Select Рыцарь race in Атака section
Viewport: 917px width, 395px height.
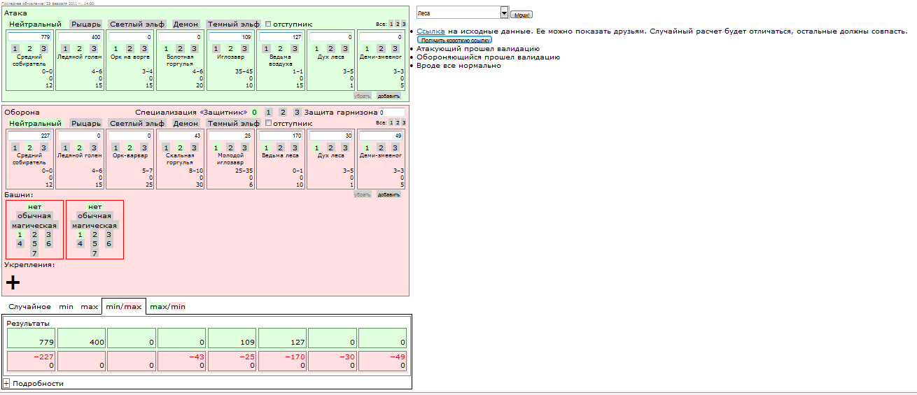pyautogui.click(x=86, y=24)
